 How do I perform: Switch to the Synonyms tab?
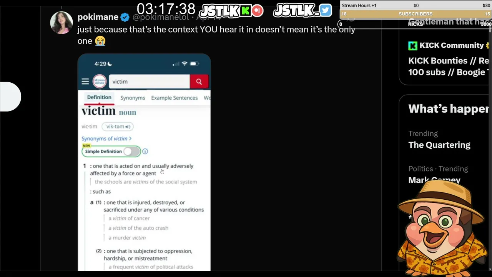133,98
